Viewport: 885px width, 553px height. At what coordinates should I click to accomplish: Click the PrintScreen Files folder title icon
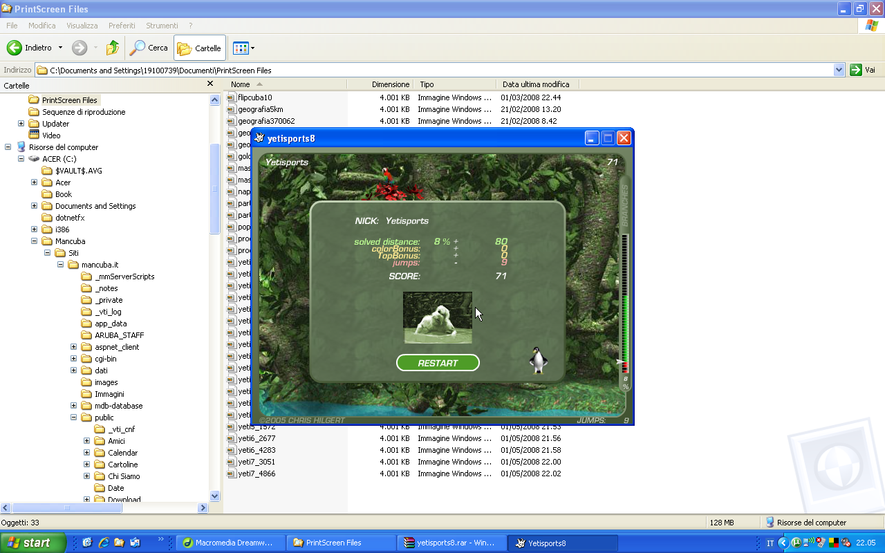tap(7, 9)
